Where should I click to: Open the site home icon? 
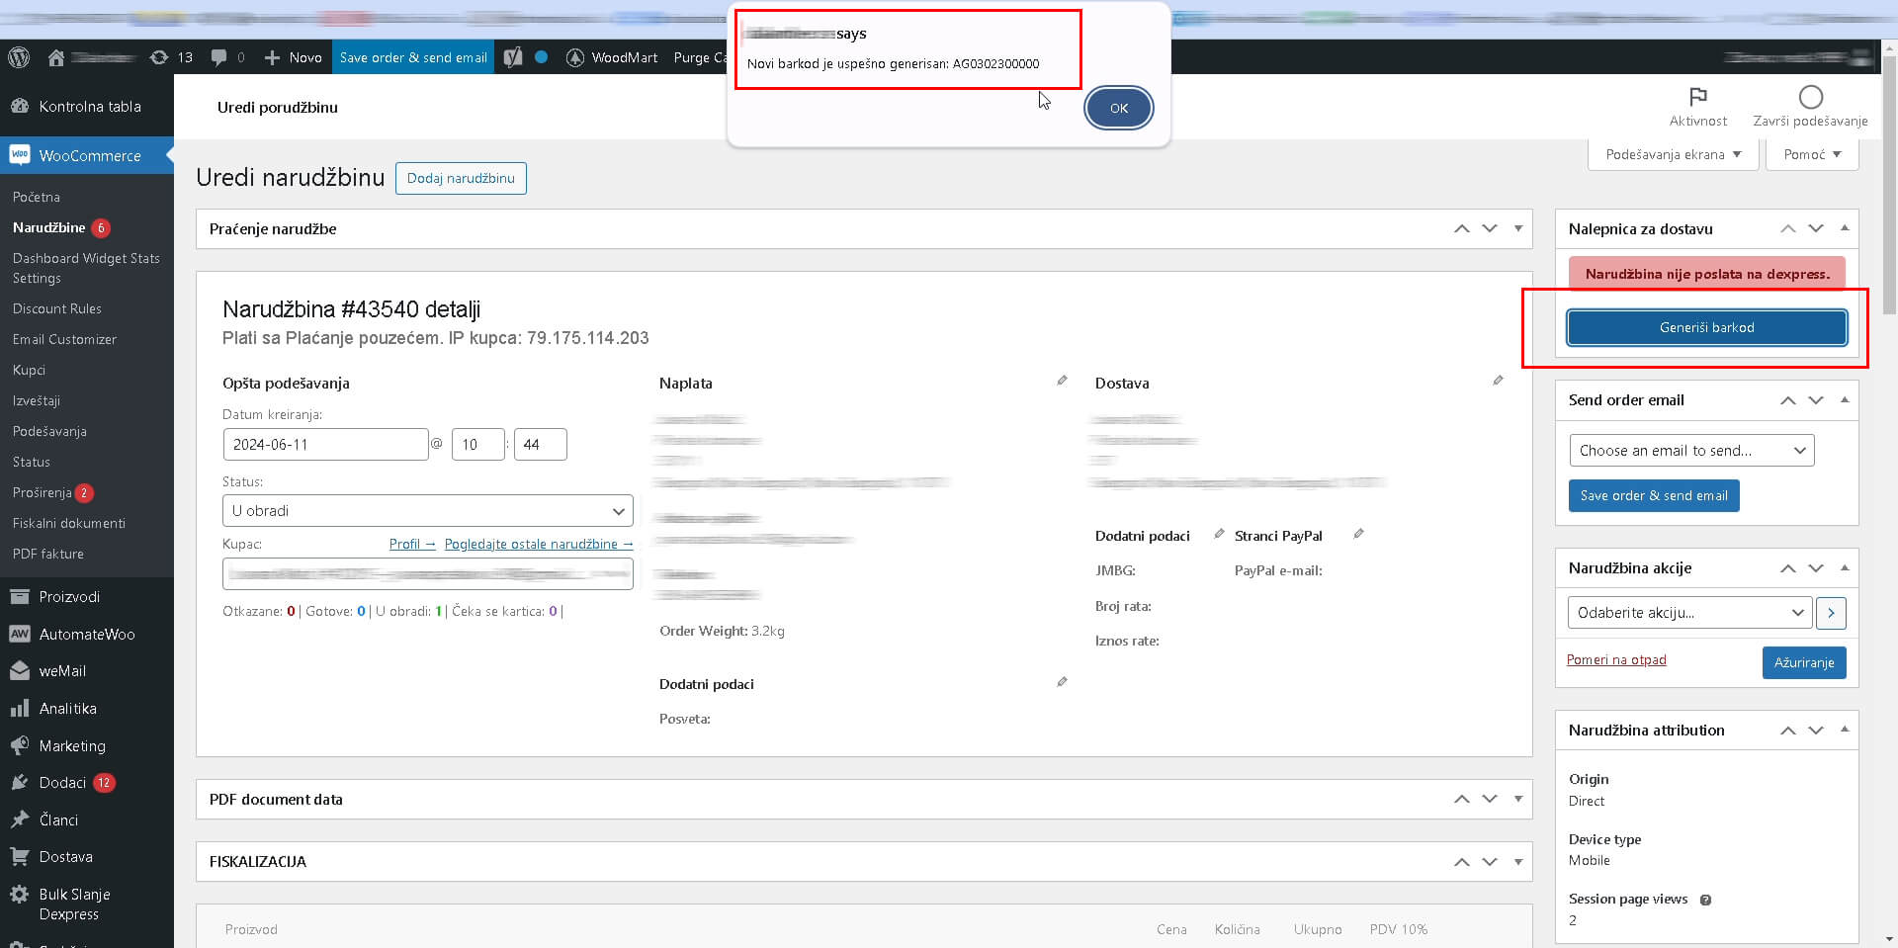(x=56, y=57)
